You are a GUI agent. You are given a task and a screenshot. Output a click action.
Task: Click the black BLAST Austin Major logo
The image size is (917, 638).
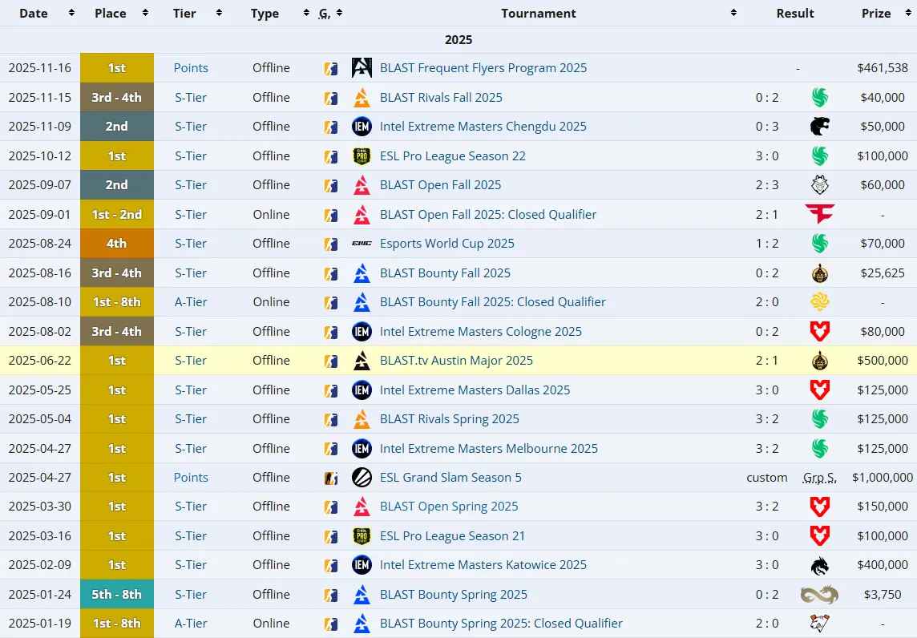pyautogui.click(x=362, y=360)
